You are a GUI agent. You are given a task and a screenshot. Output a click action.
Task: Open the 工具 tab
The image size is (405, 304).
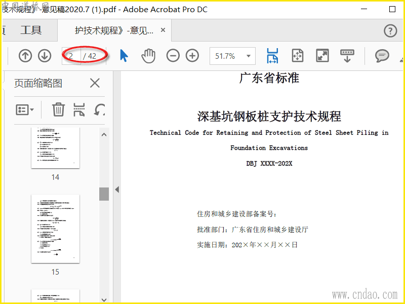pyautogui.click(x=31, y=30)
